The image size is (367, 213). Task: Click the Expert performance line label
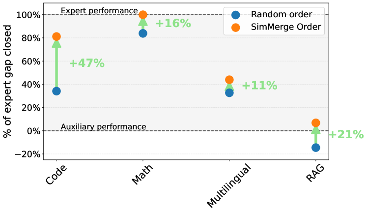(99, 10)
